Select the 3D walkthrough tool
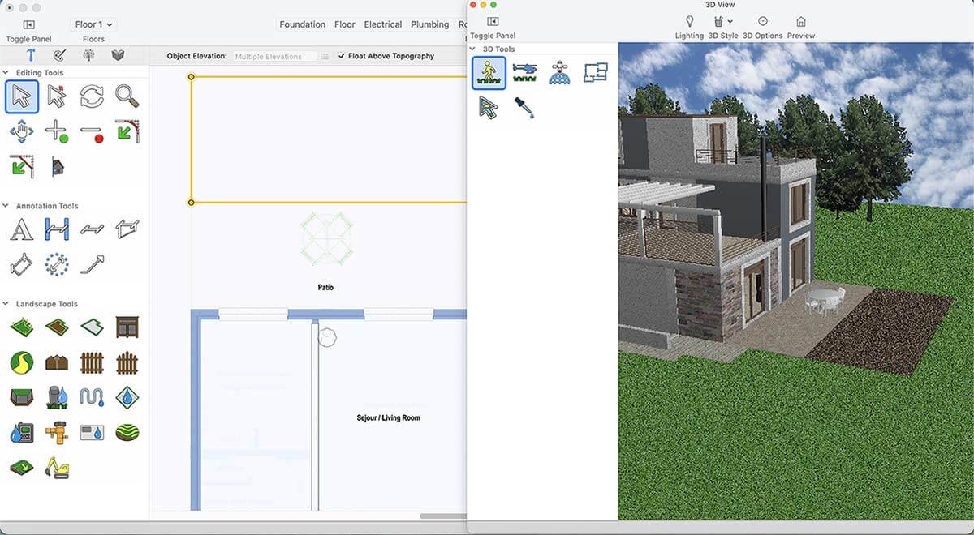974x535 pixels. 489,72
